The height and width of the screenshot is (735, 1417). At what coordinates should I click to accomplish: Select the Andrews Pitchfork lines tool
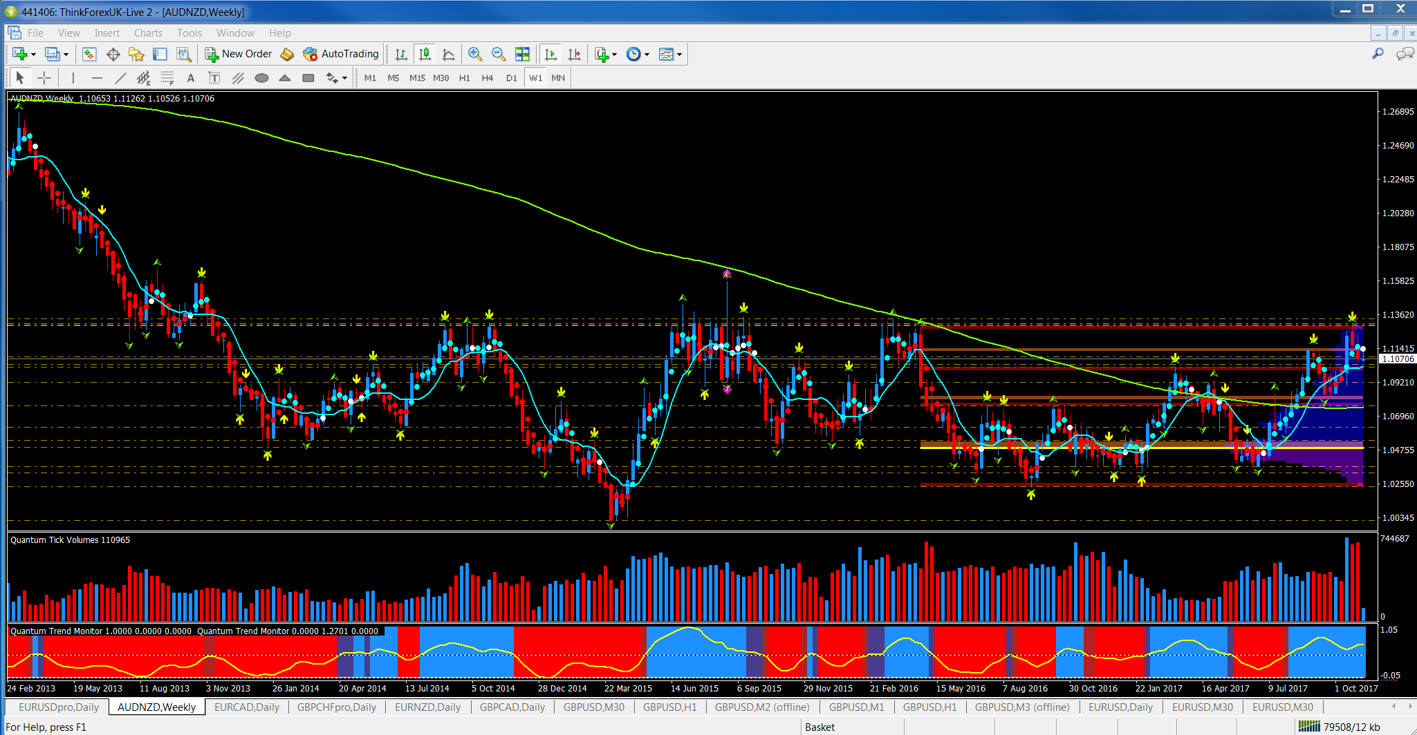click(238, 77)
